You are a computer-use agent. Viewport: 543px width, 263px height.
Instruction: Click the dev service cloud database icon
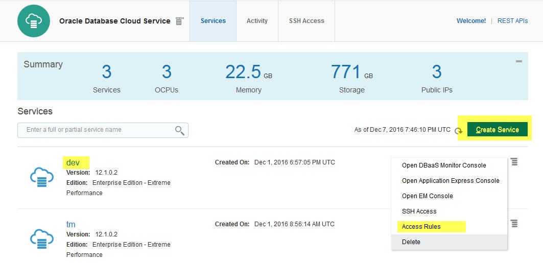coord(42,177)
